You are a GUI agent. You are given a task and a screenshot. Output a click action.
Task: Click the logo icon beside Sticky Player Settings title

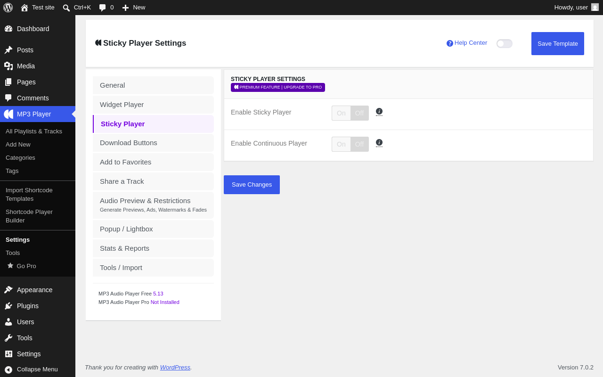coord(98,43)
